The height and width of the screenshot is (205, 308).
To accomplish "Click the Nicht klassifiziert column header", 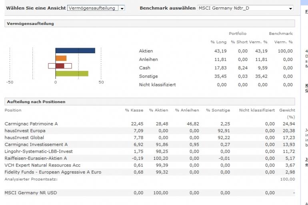I will pyautogui.click(x=256, y=110).
